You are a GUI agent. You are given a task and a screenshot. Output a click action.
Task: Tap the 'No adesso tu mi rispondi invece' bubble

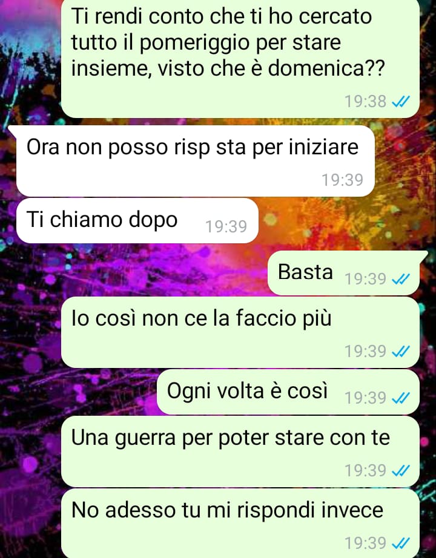point(240,524)
